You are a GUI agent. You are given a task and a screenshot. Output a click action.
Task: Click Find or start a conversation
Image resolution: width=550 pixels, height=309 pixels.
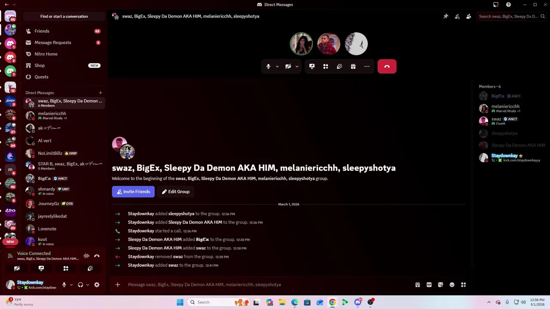tap(64, 16)
